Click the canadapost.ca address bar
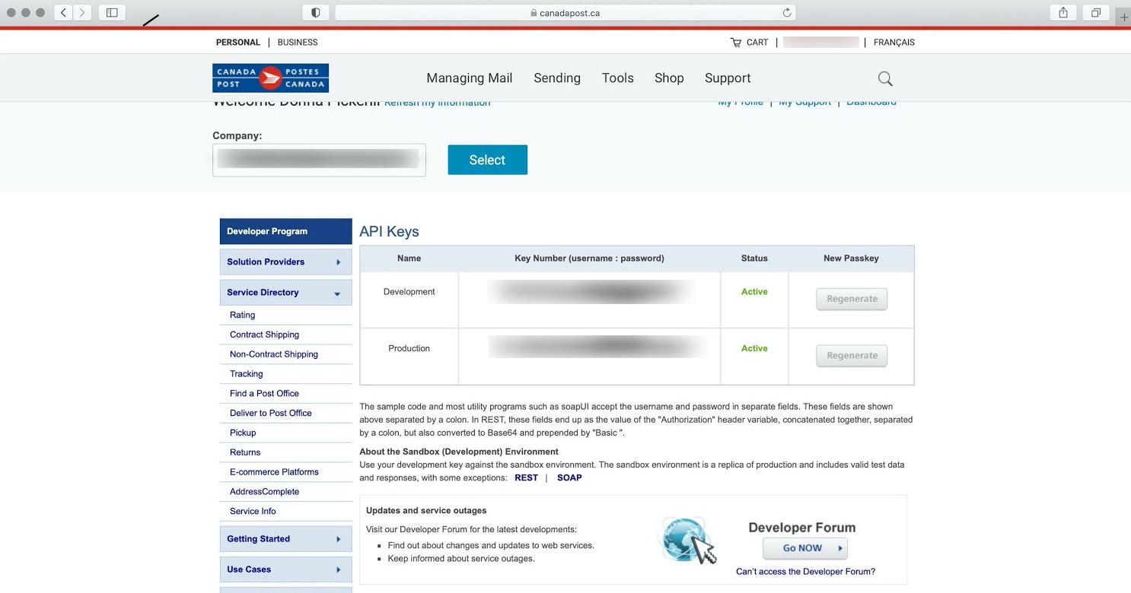 pyautogui.click(x=565, y=12)
